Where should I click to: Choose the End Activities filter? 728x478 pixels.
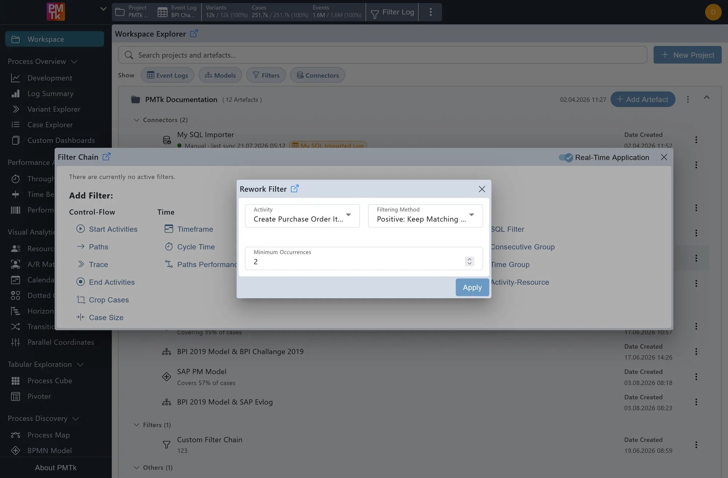pyautogui.click(x=105, y=282)
